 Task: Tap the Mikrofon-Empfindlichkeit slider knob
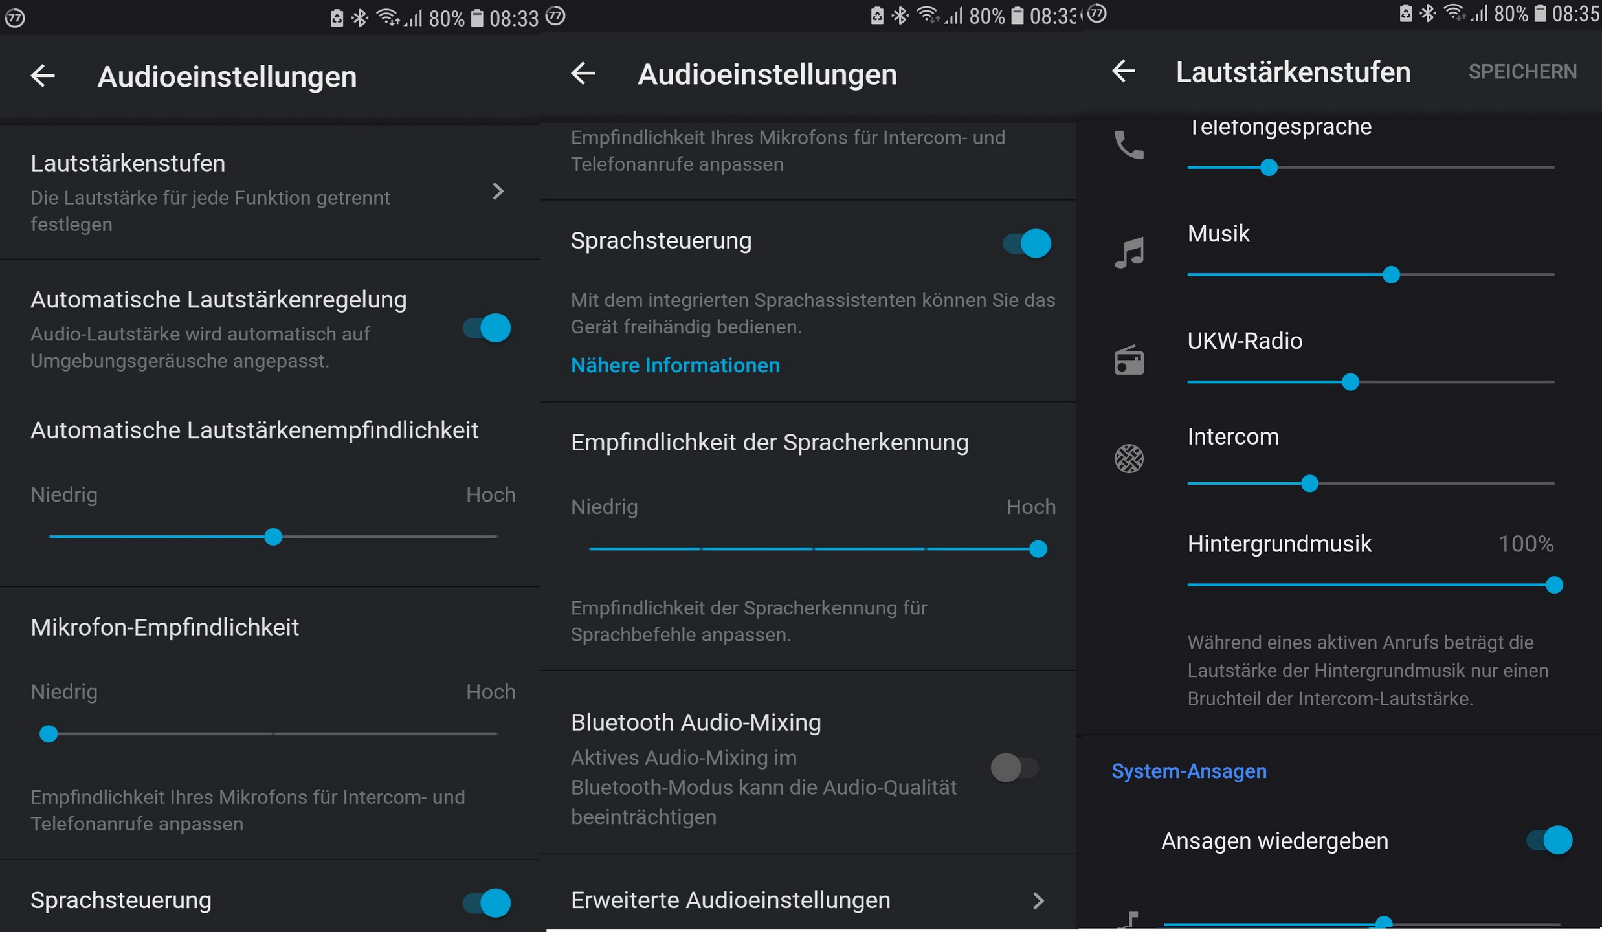point(49,734)
